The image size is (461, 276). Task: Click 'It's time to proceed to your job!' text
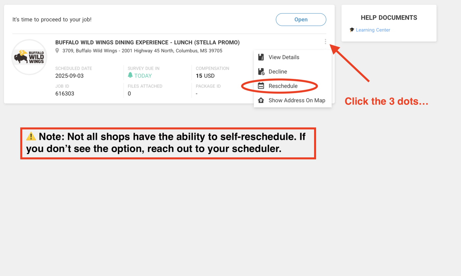52,20
